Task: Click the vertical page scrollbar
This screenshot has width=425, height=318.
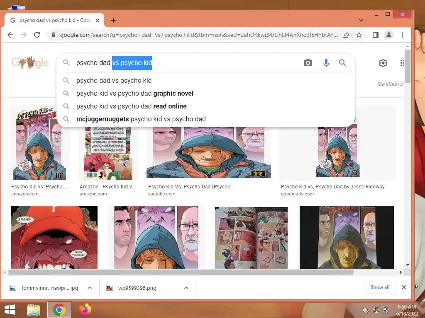Action: point(408,67)
